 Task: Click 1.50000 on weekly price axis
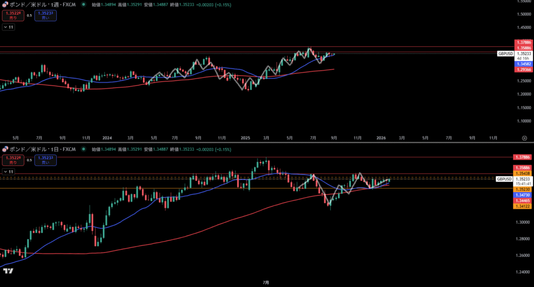coord(524,14)
